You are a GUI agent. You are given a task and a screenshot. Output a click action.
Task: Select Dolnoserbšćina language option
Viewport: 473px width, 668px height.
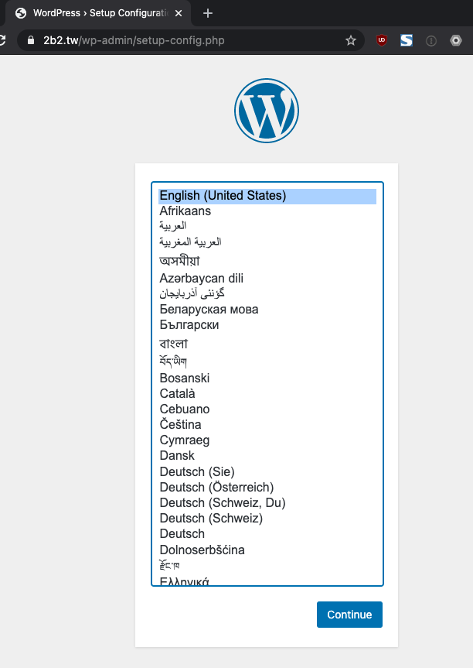coord(267,550)
